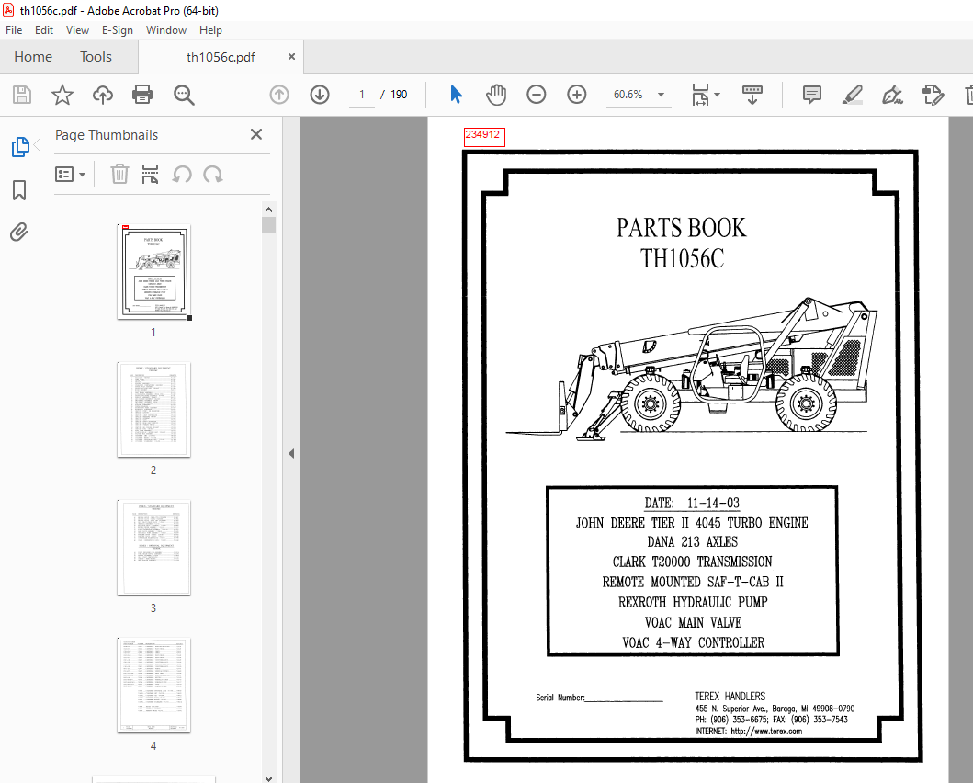
Task: Go to previous page arrow
Action: pos(279,95)
